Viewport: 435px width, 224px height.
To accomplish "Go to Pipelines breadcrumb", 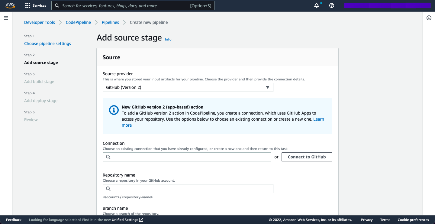I will pyautogui.click(x=110, y=22).
